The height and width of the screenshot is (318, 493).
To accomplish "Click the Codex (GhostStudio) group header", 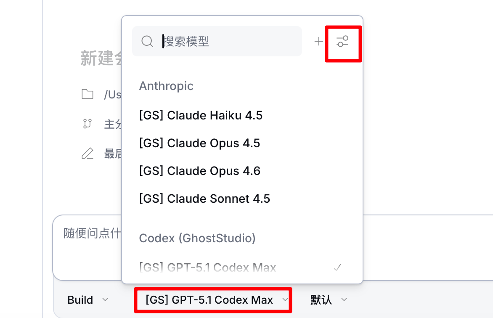I will tap(197, 238).
